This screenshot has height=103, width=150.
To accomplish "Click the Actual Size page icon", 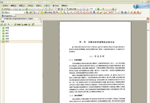I will click(x=80, y=9).
